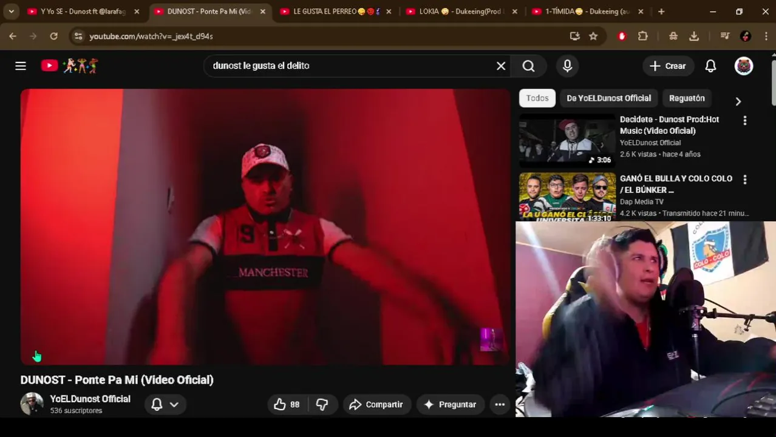Start voice search with microphone

(x=567, y=66)
